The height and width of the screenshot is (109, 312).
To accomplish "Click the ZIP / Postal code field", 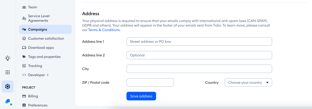I will [150, 82].
